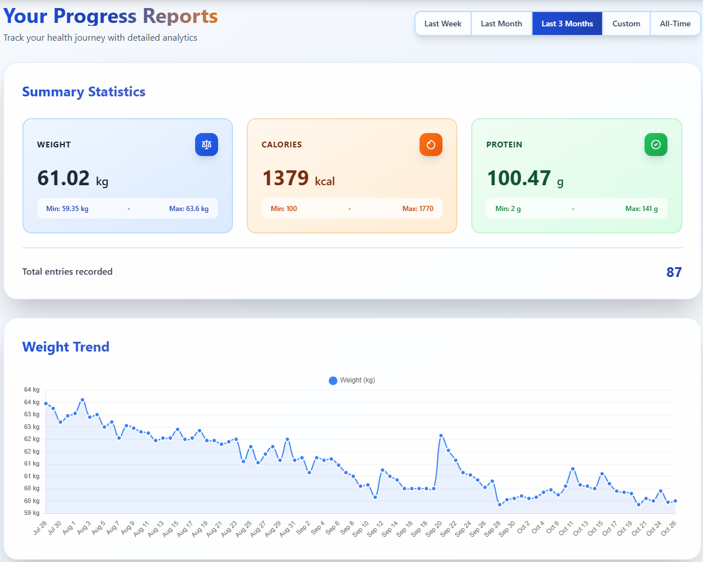
Task: Click the weight scale icon
Action: coord(207,145)
